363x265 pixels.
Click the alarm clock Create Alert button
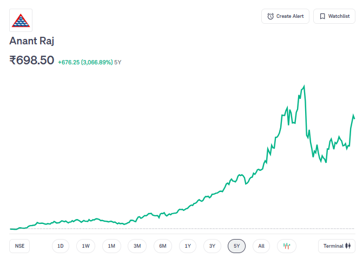pyautogui.click(x=286, y=16)
